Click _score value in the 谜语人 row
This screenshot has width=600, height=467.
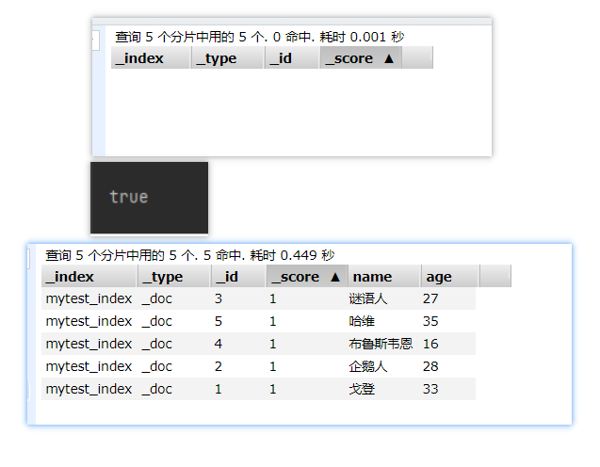click(x=273, y=298)
